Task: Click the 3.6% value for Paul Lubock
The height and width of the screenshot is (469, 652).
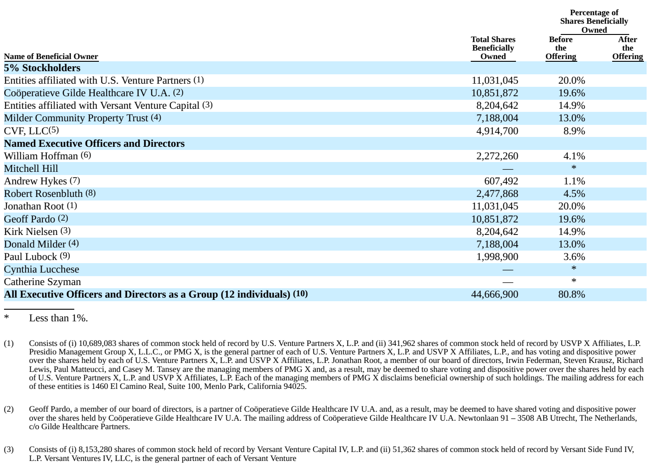Action: (574, 257)
